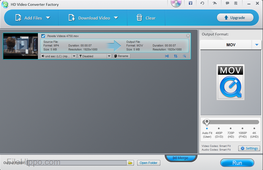Click the resolution slider handle

207,122
